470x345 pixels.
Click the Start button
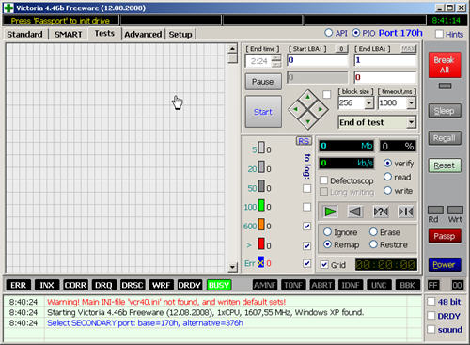263,112
